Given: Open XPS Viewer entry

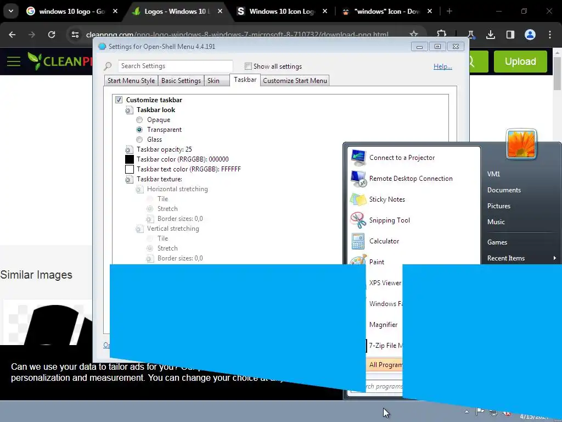Looking at the screenshot, I should point(385,283).
